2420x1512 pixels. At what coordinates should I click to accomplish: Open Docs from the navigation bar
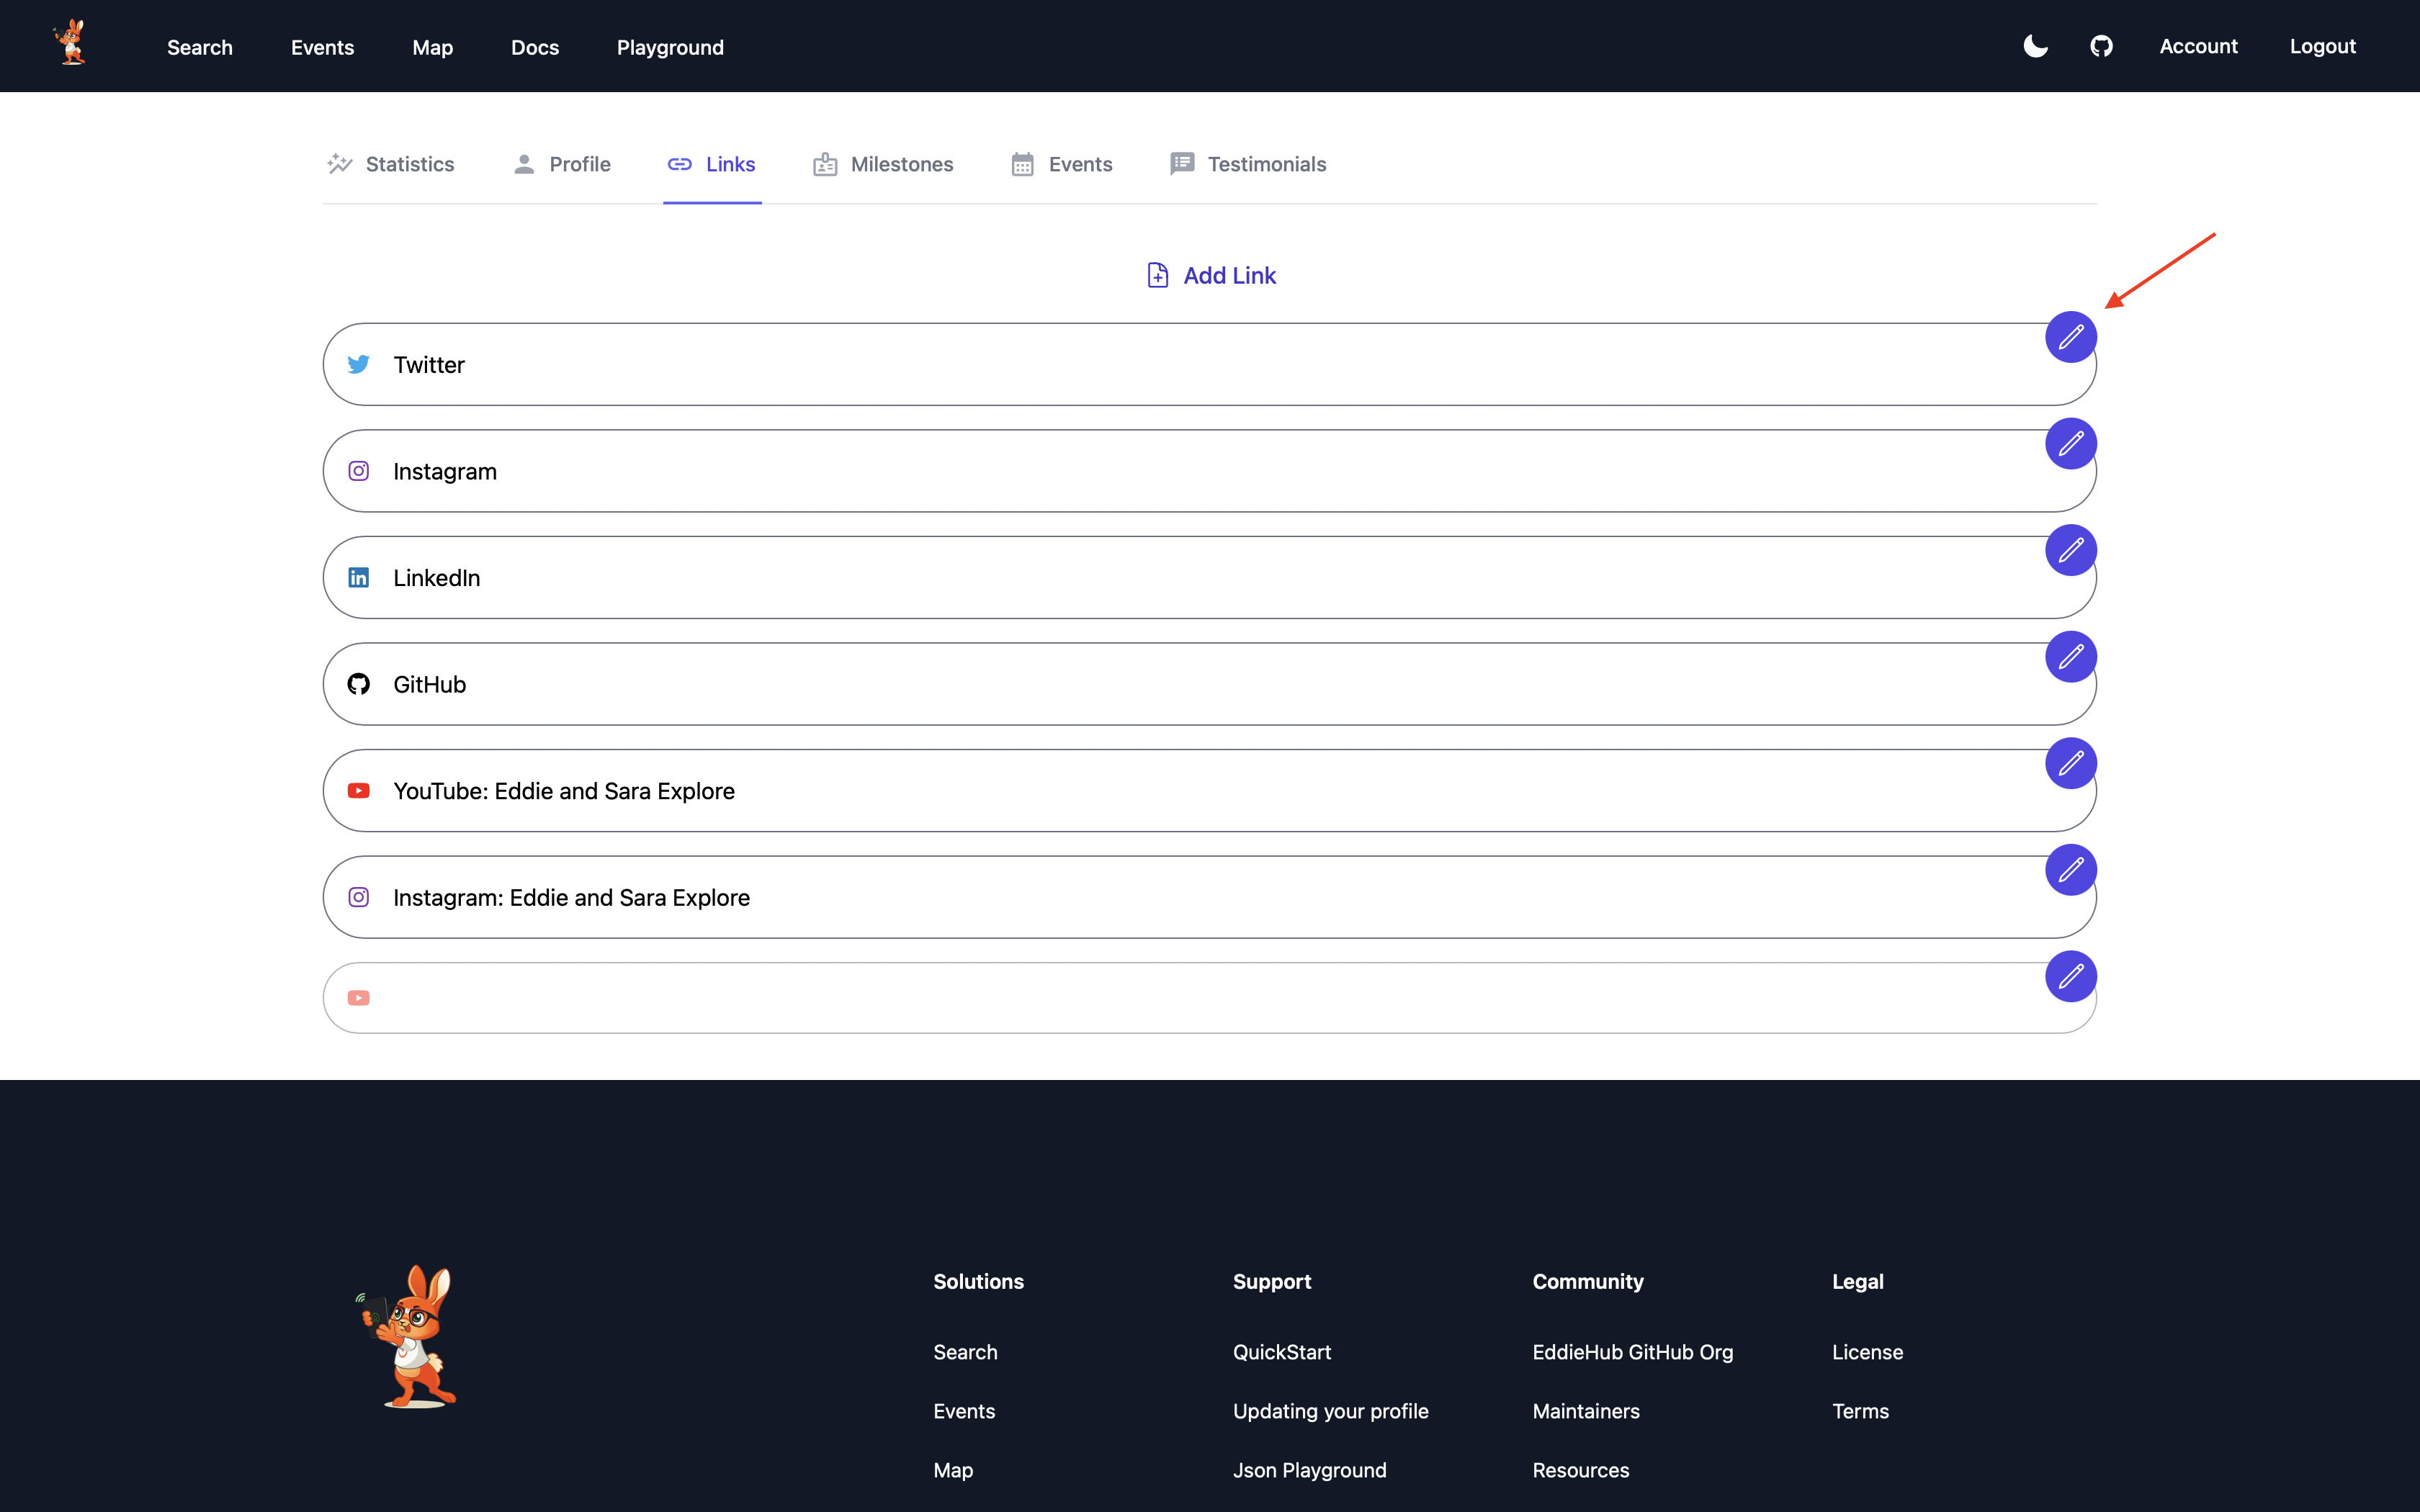pos(535,47)
